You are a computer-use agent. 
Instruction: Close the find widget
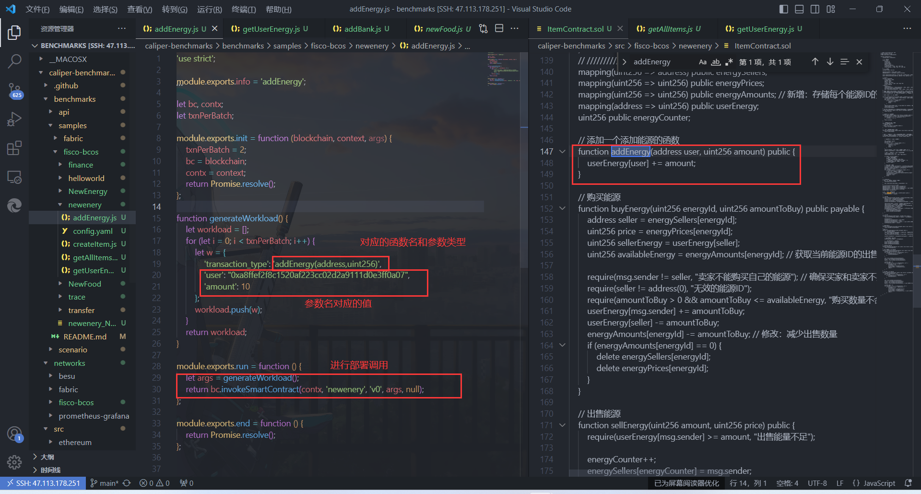click(859, 62)
